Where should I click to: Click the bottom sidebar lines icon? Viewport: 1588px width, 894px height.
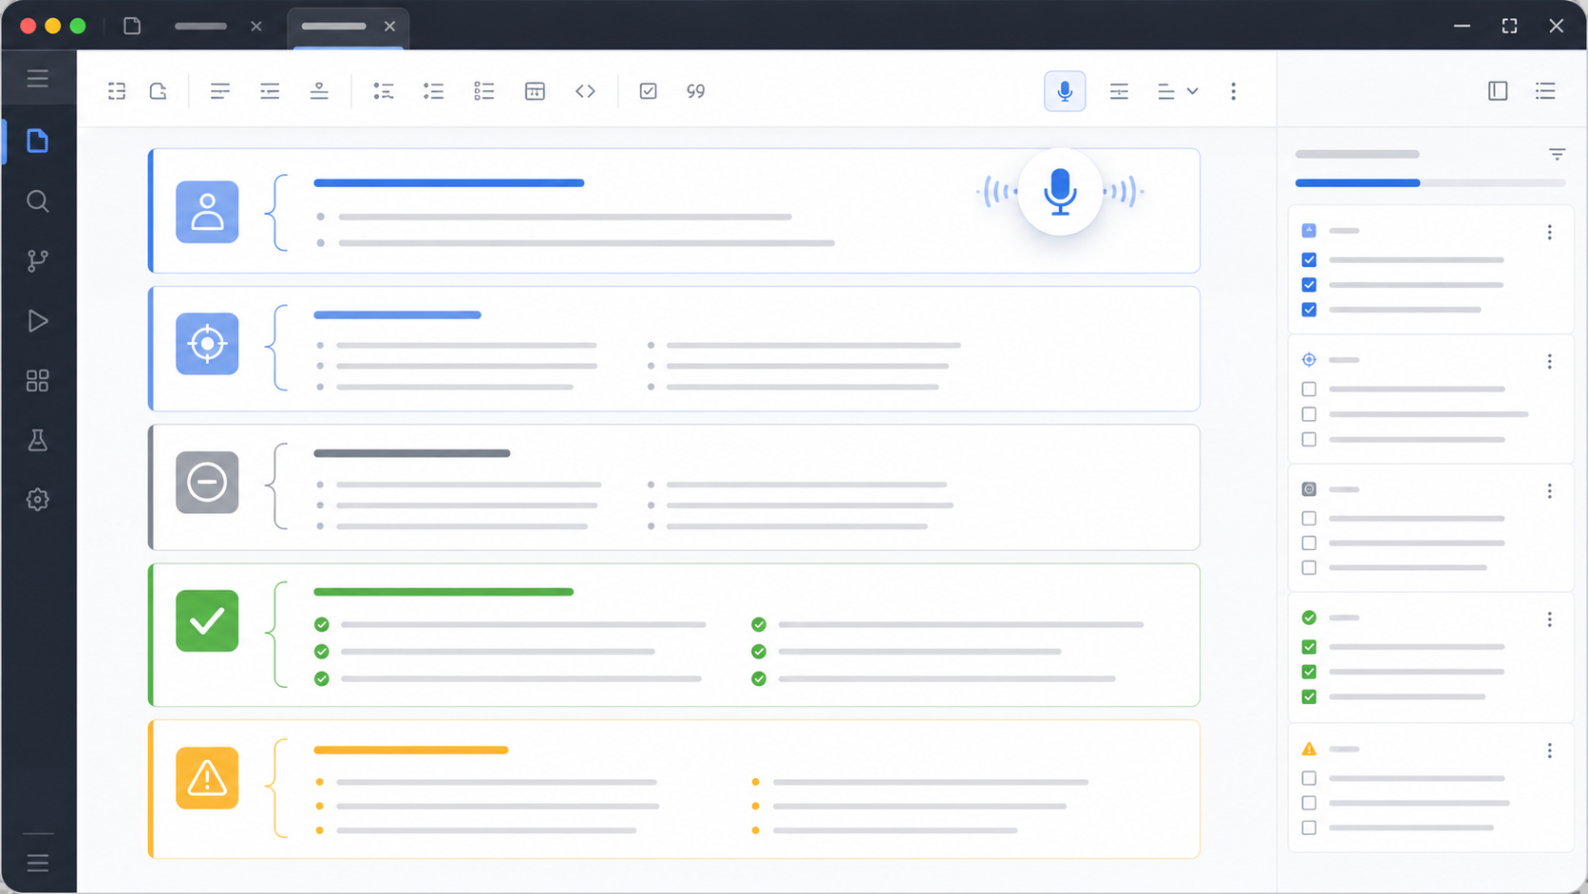click(38, 863)
